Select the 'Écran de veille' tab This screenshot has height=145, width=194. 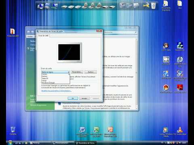click(x=43, y=36)
